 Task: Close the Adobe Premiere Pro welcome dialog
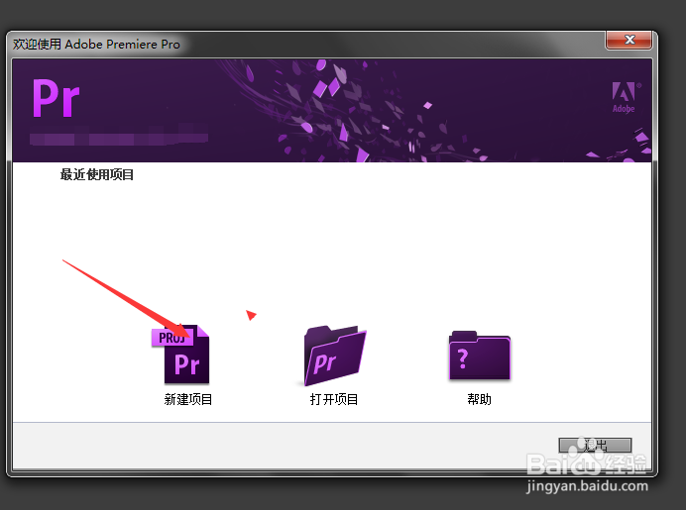[x=629, y=40]
